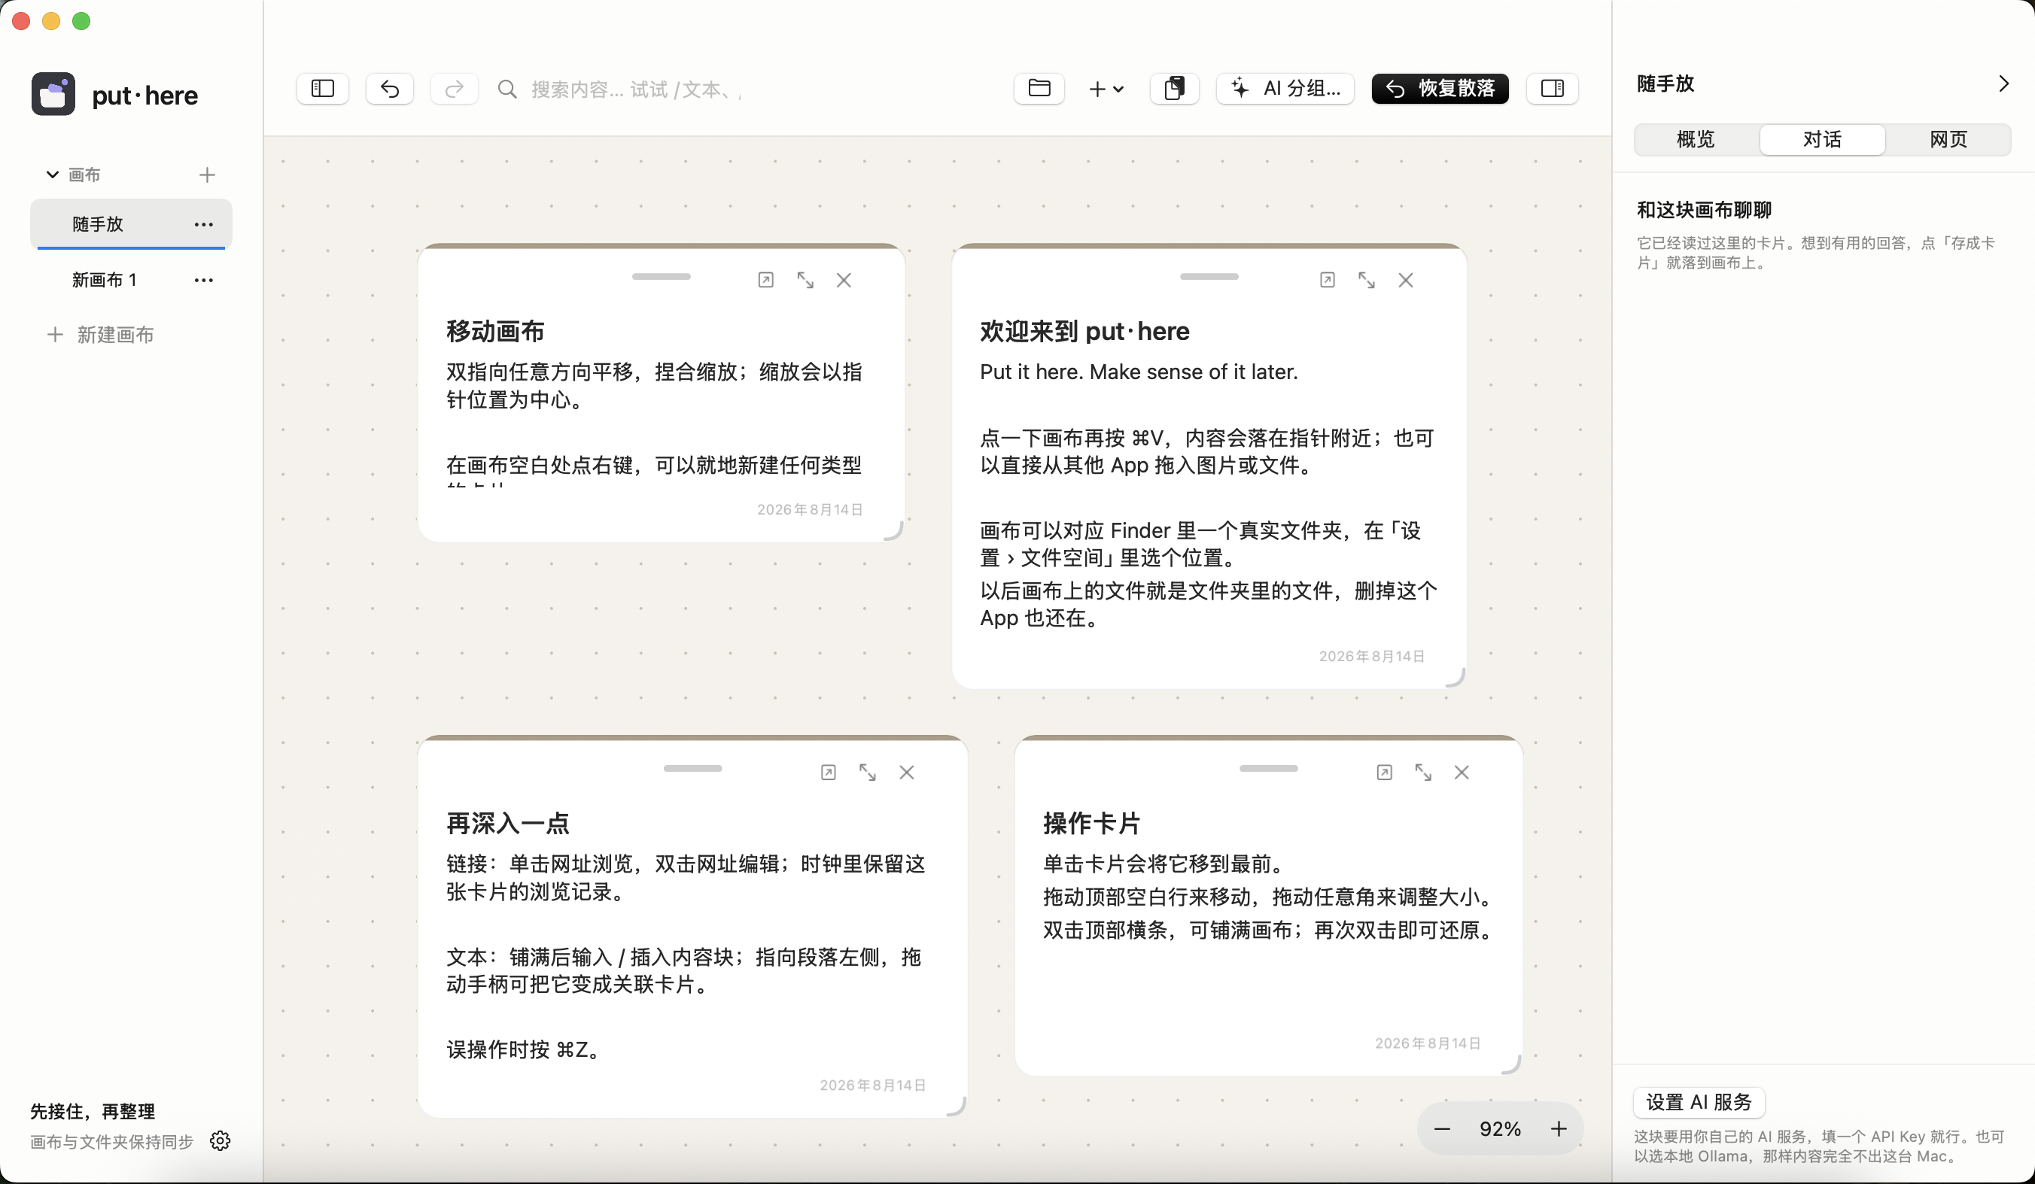Switch to the 网页 tab

(1948, 140)
